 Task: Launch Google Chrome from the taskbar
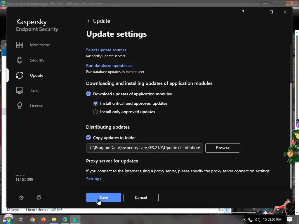32,219
